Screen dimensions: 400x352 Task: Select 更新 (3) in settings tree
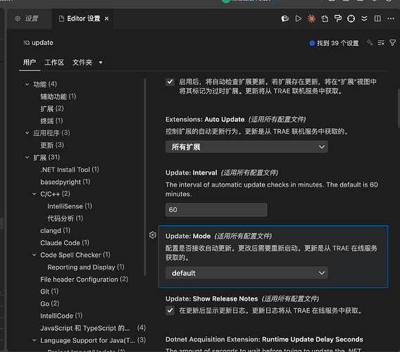[x=52, y=145]
